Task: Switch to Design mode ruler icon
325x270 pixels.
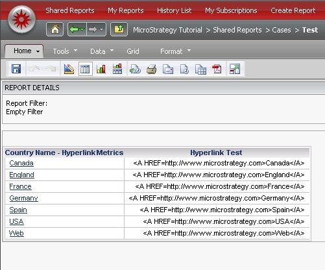Action: (x=69, y=69)
